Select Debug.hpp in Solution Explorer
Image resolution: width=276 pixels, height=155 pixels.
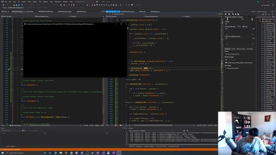pos(269,43)
